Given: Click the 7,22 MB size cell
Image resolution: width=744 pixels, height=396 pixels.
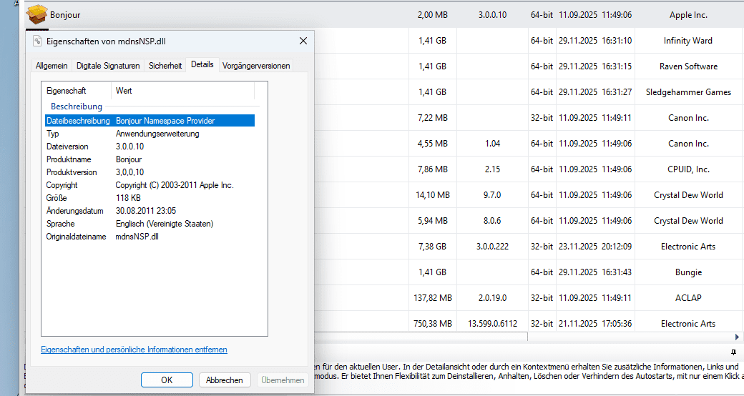Looking at the screenshot, I should point(432,118).
